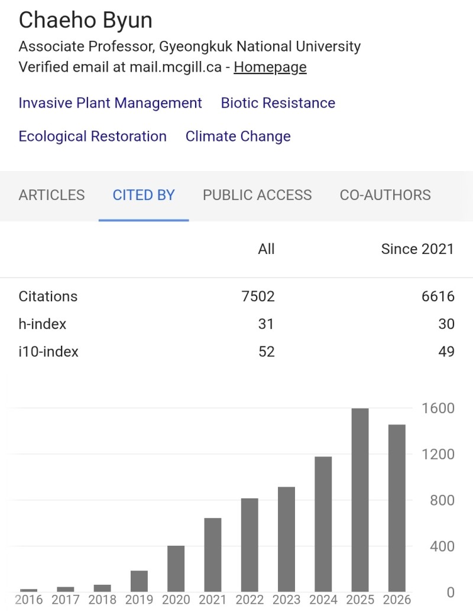Click the 800 axis label

(442, 500)
